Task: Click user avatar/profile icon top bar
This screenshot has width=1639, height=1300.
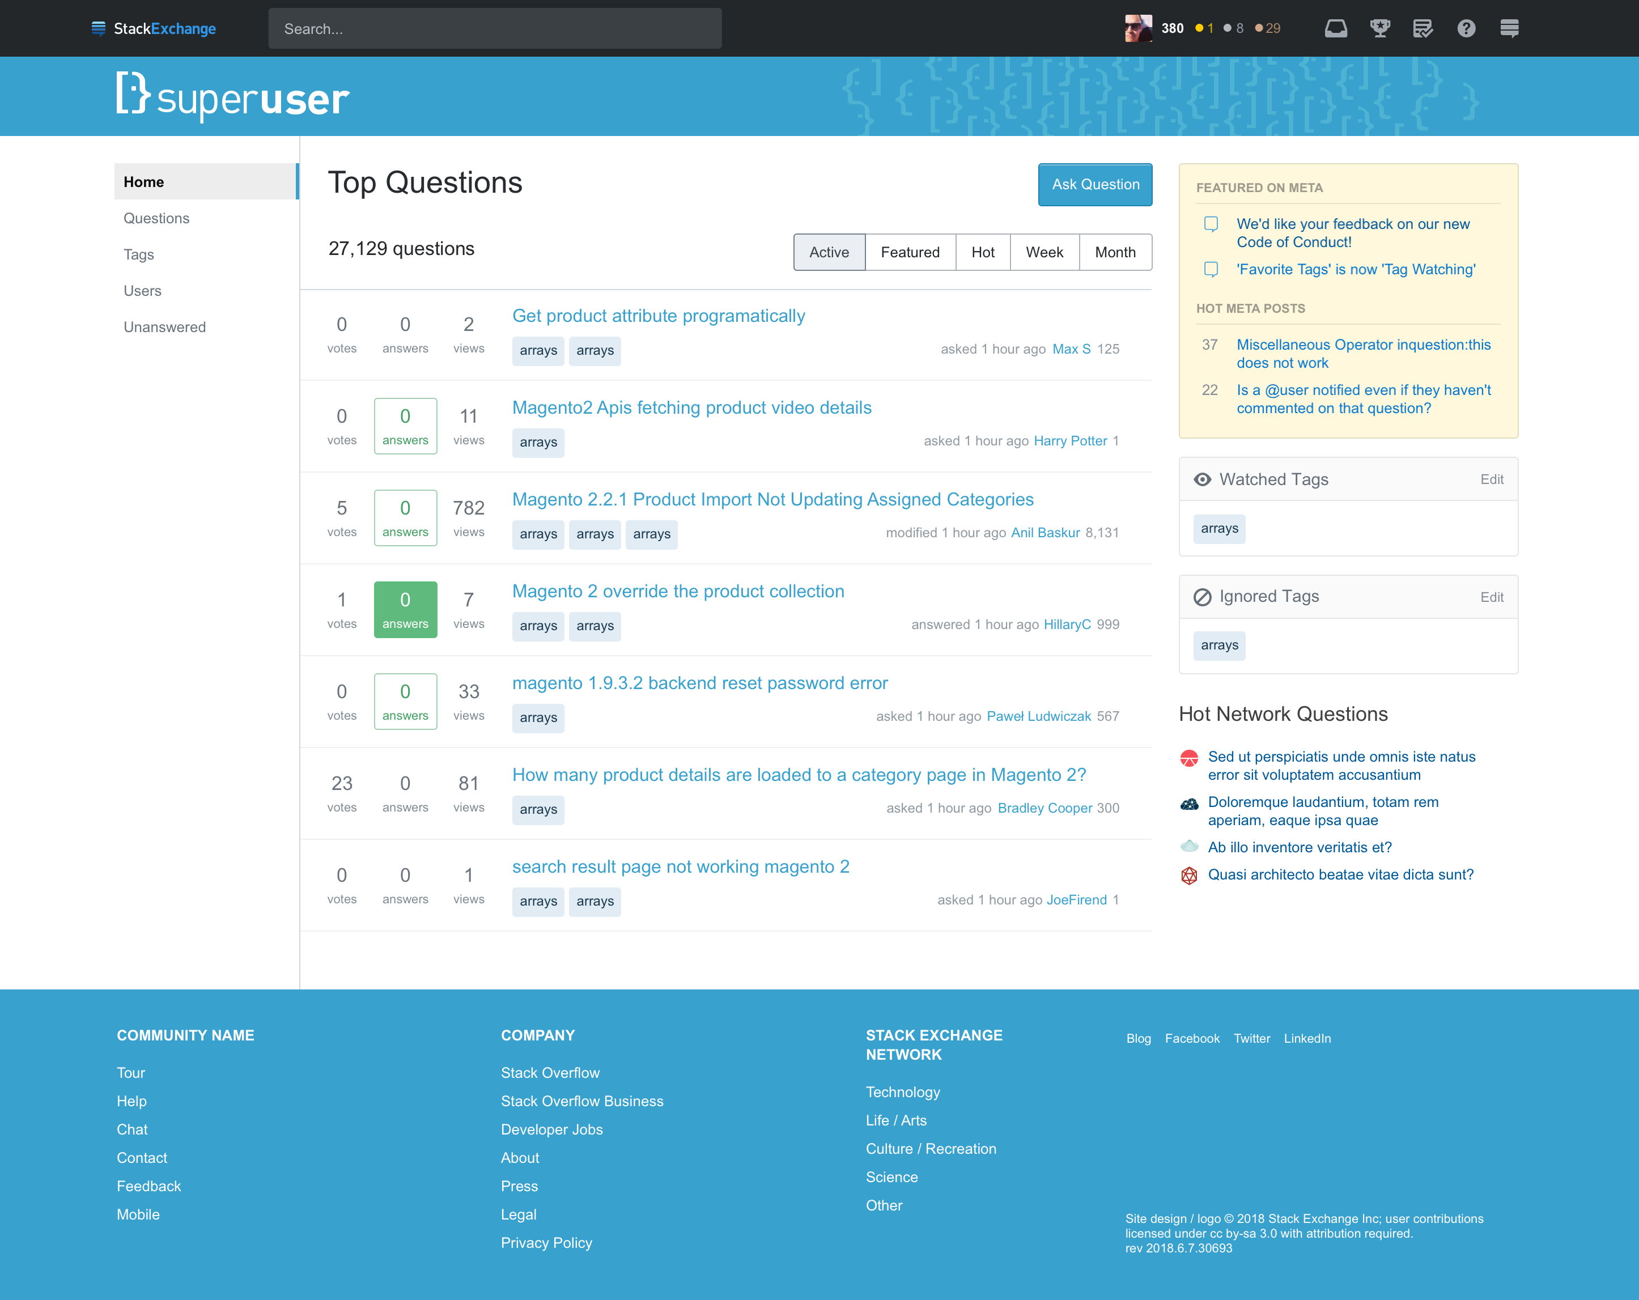Action: click(1137, 27)
